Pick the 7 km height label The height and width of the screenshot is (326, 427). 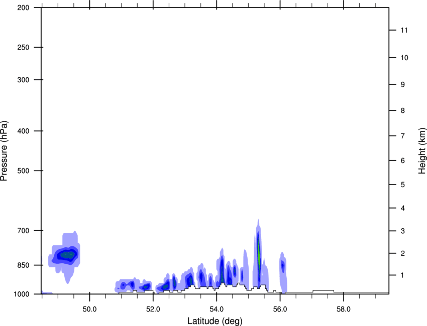(x=403, y=136)
